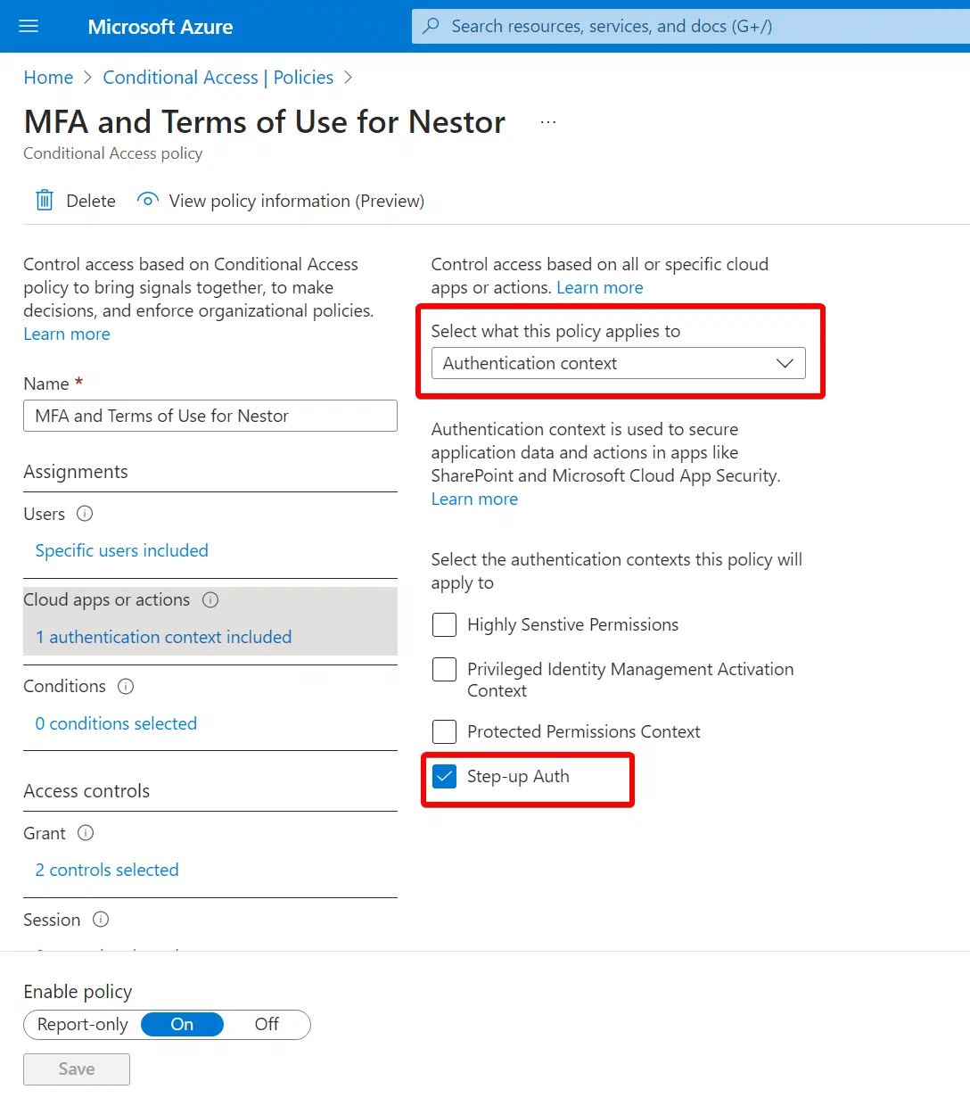Click the Cloud apps or actions info icon
This screenshot has height=1106, width=970.
tap(210, 600)
